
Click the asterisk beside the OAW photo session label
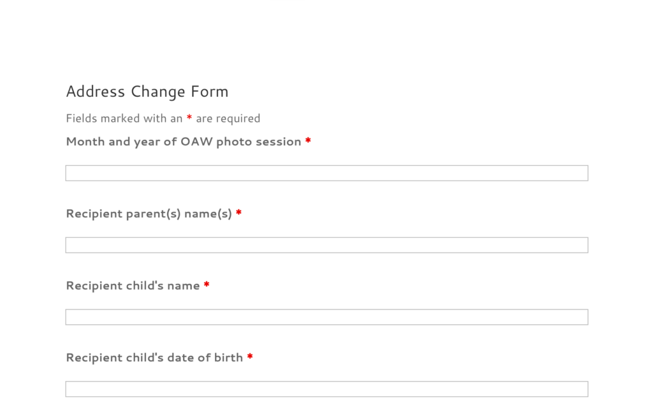pos(308,141)
